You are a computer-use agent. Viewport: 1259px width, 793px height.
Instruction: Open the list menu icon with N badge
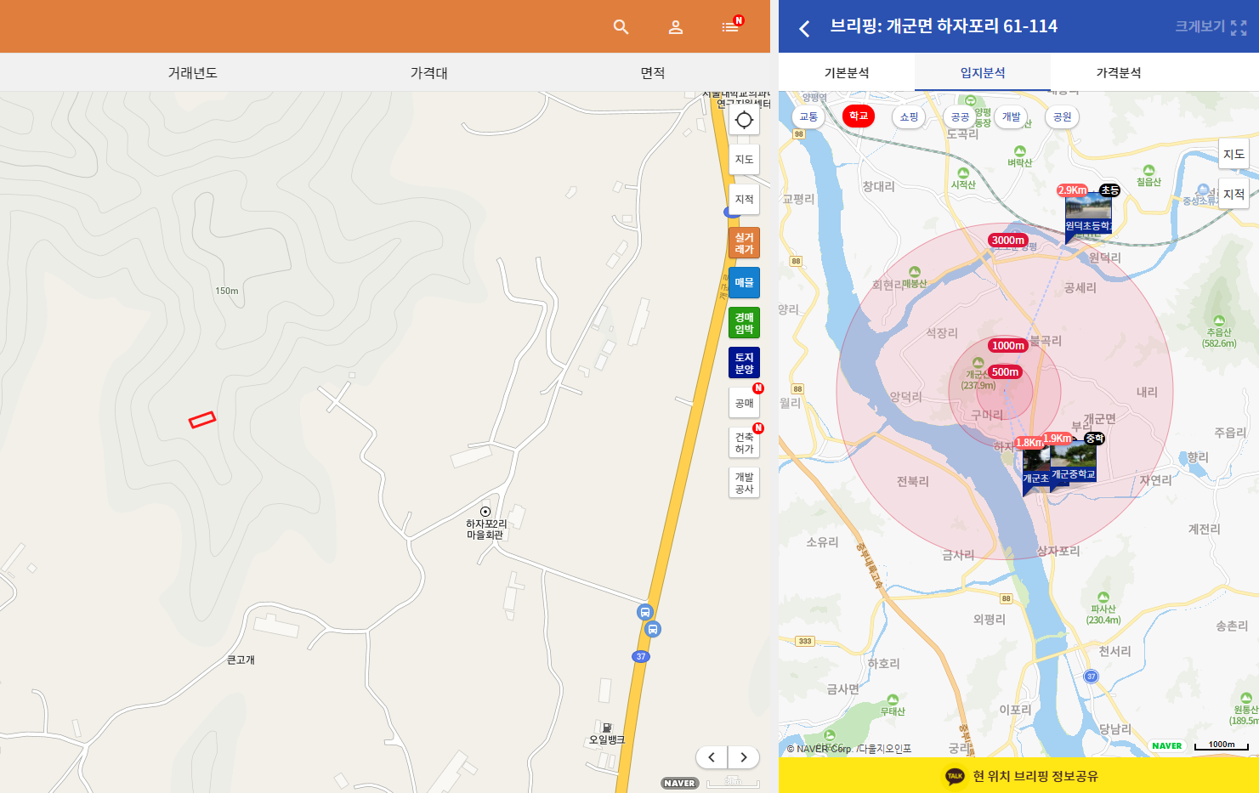731,25
